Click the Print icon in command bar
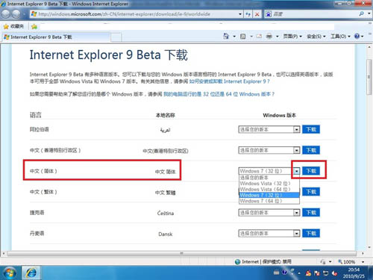Screen dimensions: 373x280 pyautogui.click(x=269, y=37)
